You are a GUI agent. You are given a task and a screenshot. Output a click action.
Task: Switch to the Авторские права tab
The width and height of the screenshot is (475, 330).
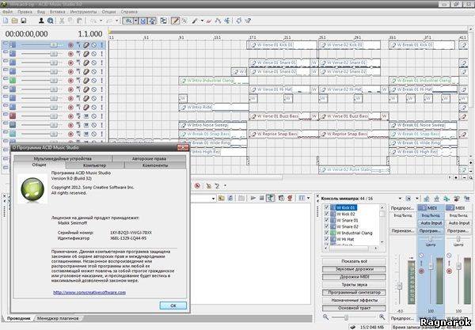pos(149,158)
